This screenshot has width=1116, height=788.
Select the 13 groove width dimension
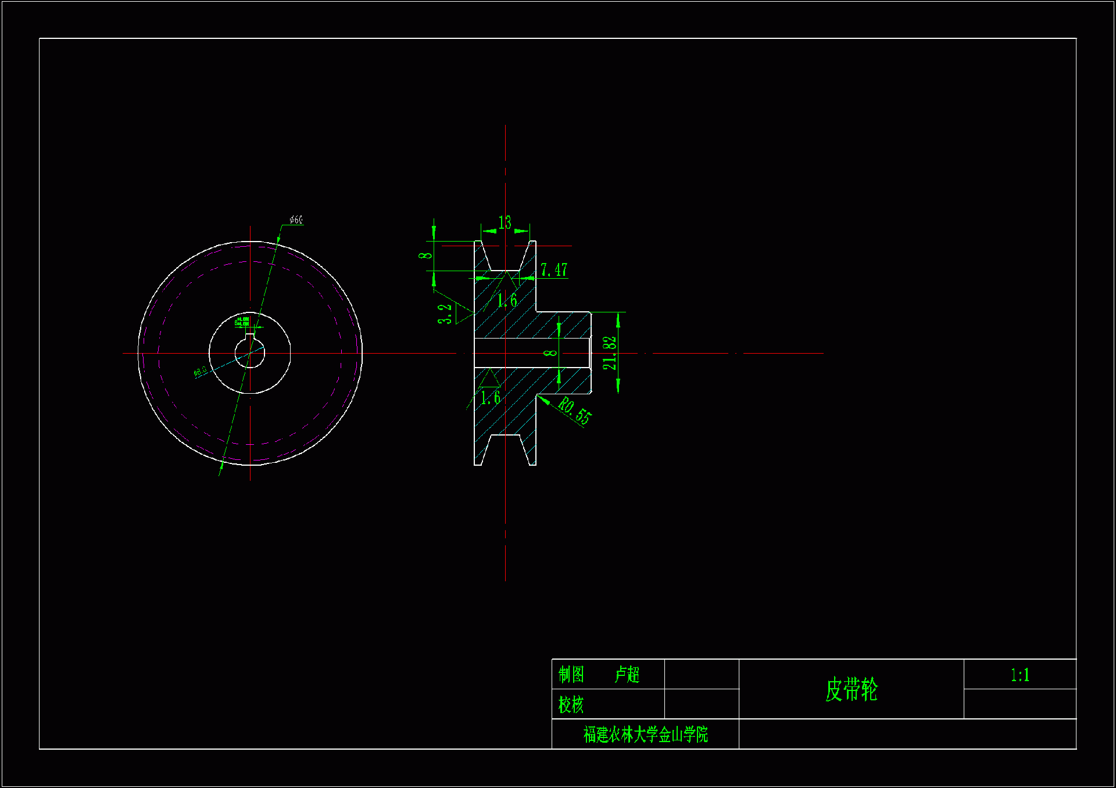click(505, 223)
